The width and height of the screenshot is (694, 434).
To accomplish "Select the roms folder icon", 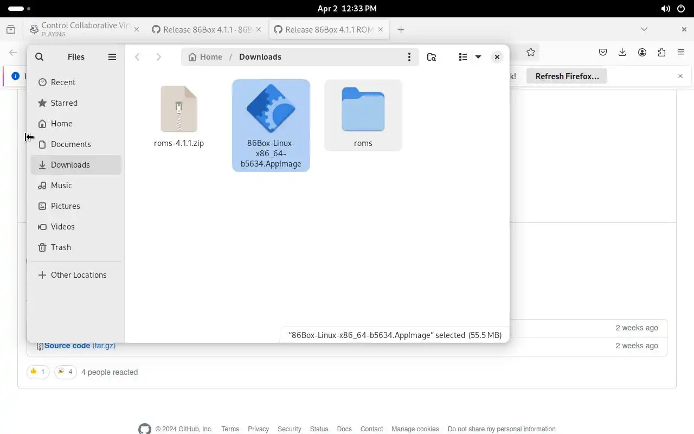I will [x=363, y=109].
